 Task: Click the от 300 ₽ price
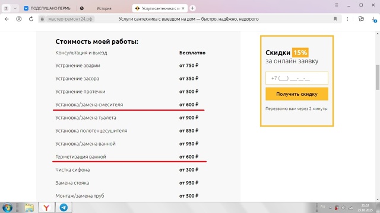pos(189,170)
